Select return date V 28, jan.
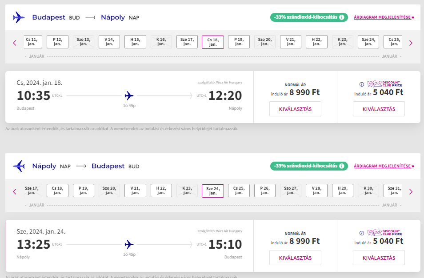Screen dimensions: 424x278 coord(316,191)
